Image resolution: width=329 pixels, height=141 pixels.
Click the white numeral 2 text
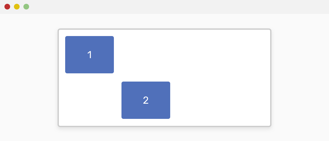click(x=146, y=100)
